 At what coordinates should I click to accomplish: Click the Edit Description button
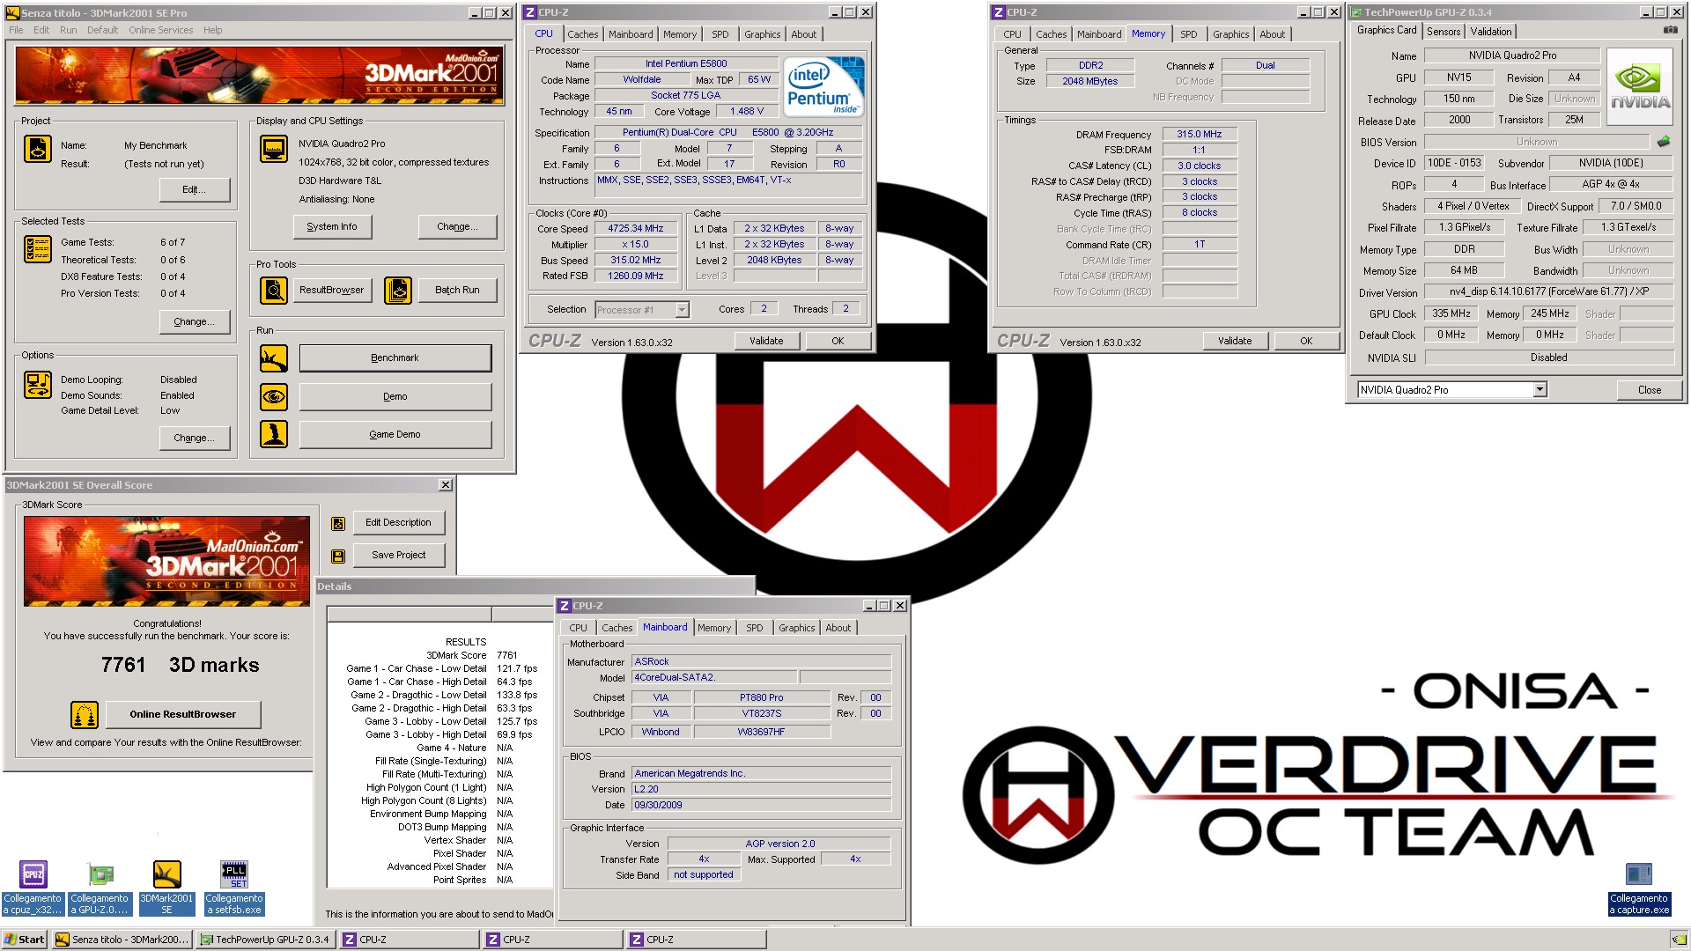[x=398, y=523]
